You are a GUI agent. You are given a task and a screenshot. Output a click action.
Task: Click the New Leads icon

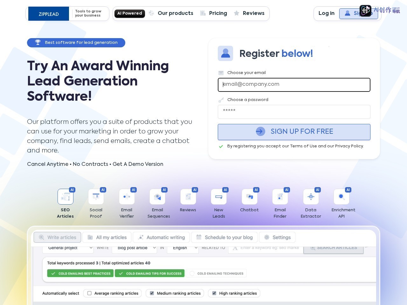point(219,197)
